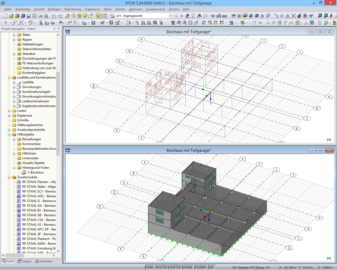Click the previous load case arrow
The height and width of the screenshot is (270, 337).
tap(176, 16)
